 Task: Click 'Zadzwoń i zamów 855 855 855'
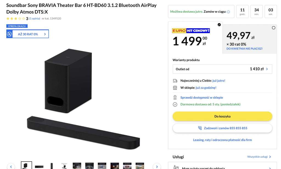click(x=222, y=128)
